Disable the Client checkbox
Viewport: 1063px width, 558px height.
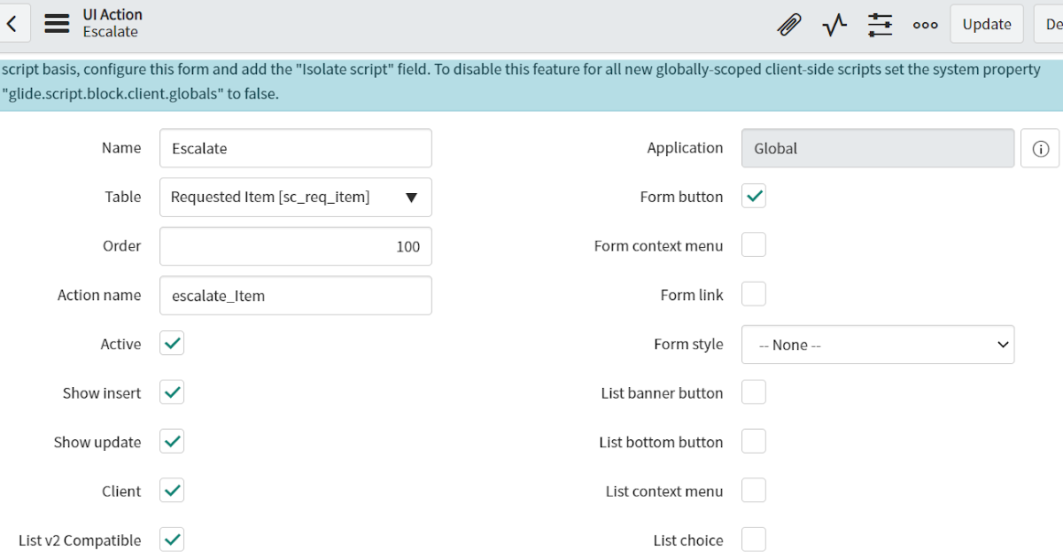(x=172, y=491)
